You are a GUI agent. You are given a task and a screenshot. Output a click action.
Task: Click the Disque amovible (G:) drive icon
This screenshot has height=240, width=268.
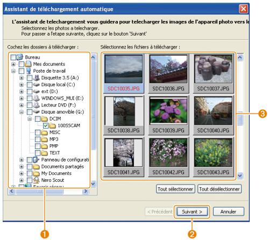tap(36, 112)
